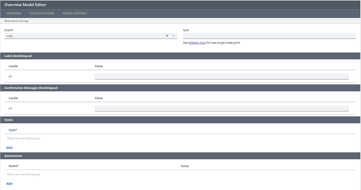361x190 pixels.
Task: Select the Event combo box showing copy
Action: point(91,36)
